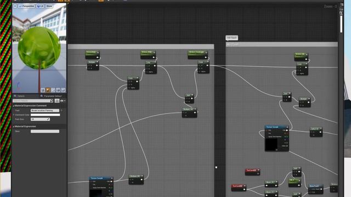Click the graph vertical scrollbar
The image size is (351, 197).
click(x=341, y=25)
